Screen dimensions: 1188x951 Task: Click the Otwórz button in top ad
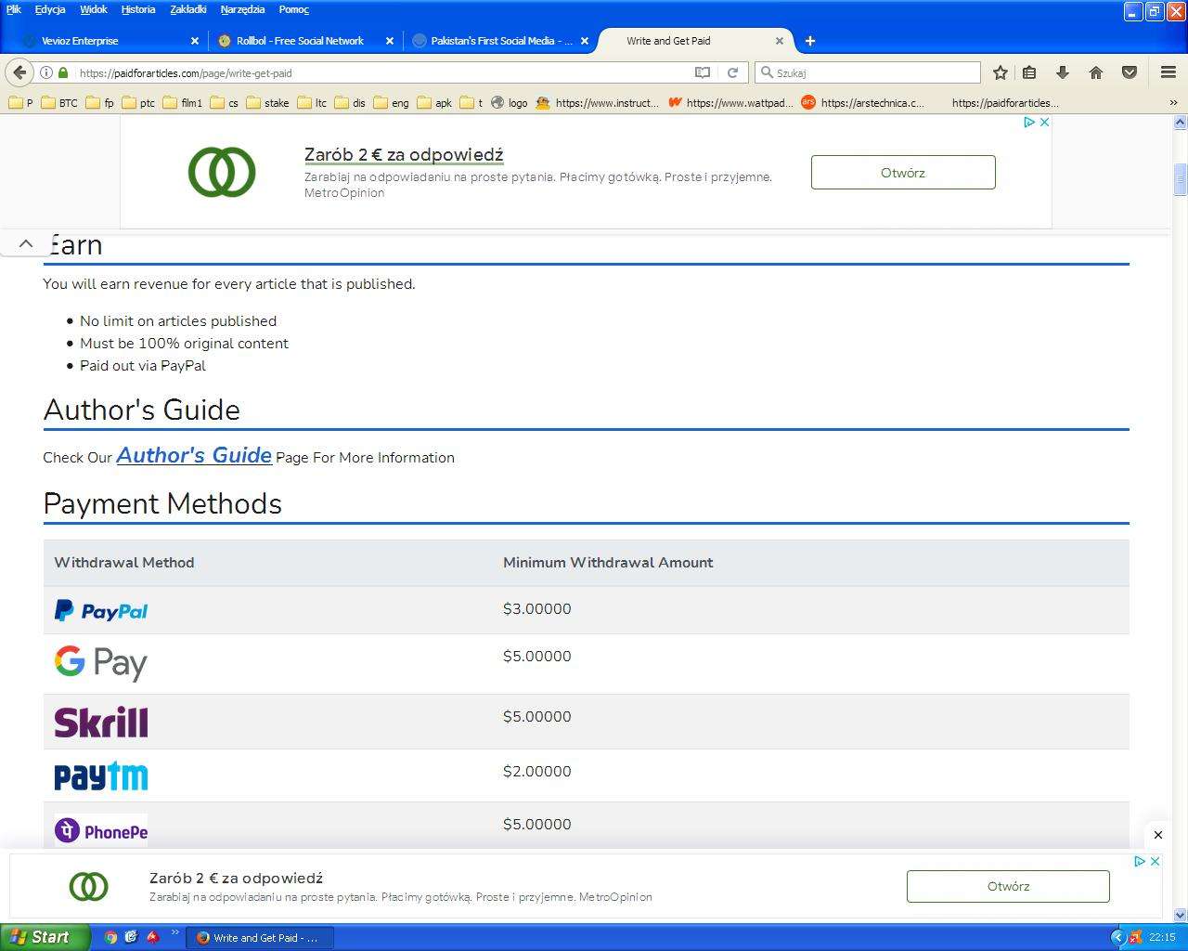903,173
